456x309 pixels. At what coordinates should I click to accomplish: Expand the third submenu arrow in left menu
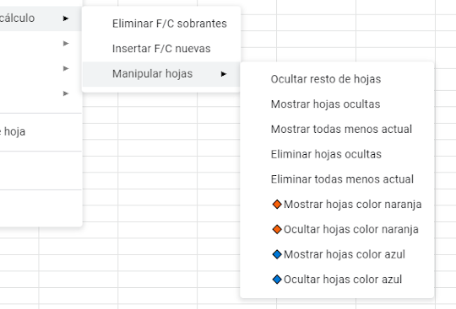[x=66, y=68]
